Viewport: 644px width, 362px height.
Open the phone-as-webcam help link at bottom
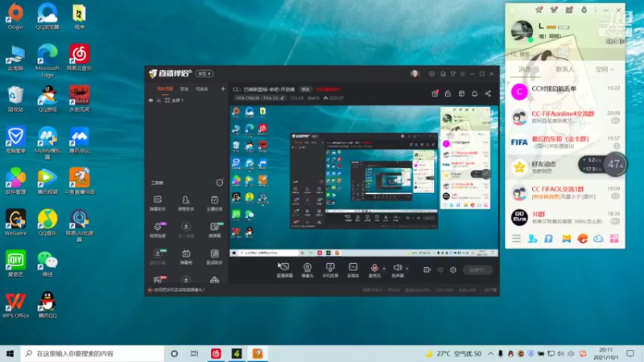[179, 290]
